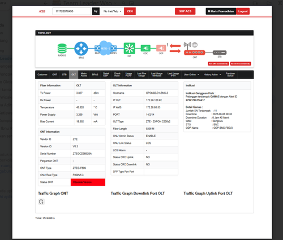Switch to the STB tab

[x=65, y=75]
